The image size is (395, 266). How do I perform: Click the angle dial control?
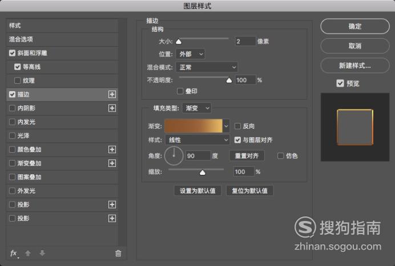pyautogui.click(x=174, y=156)
